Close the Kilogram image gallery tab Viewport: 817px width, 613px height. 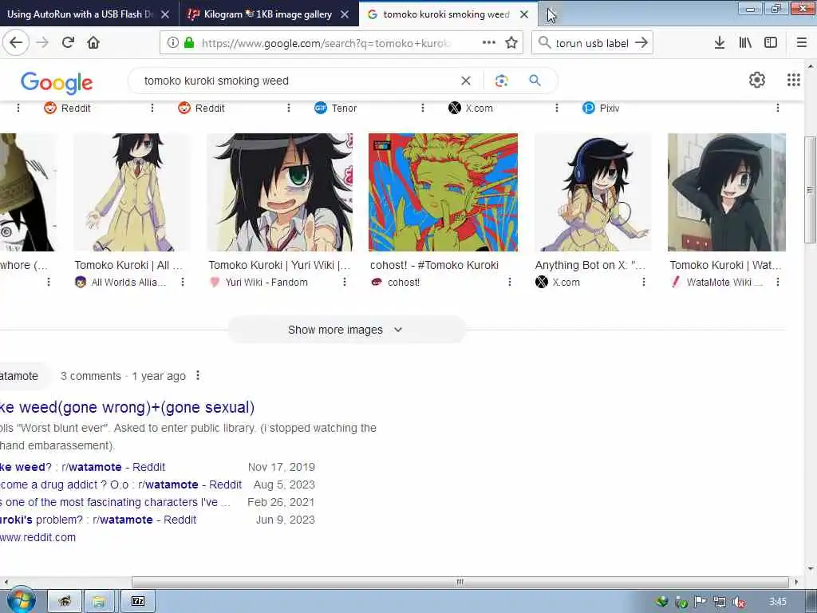point(345,14)
